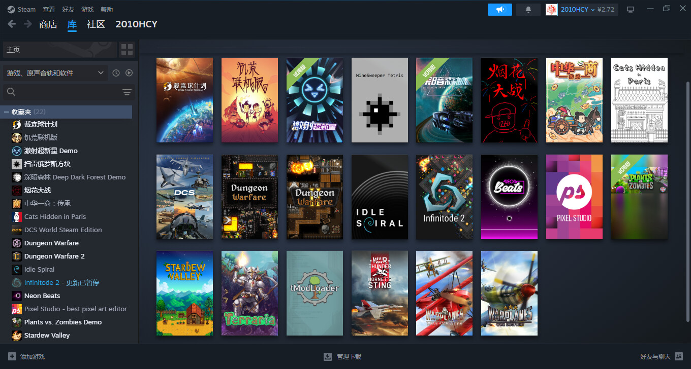Open the 主页 library home
This screenshot has width=691, height=369.
60,50
